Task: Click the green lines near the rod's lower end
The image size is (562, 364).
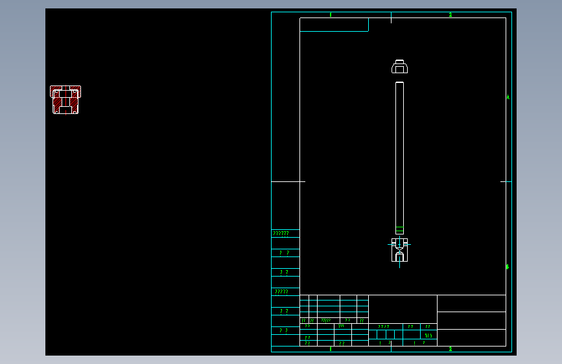Action: 399,229
